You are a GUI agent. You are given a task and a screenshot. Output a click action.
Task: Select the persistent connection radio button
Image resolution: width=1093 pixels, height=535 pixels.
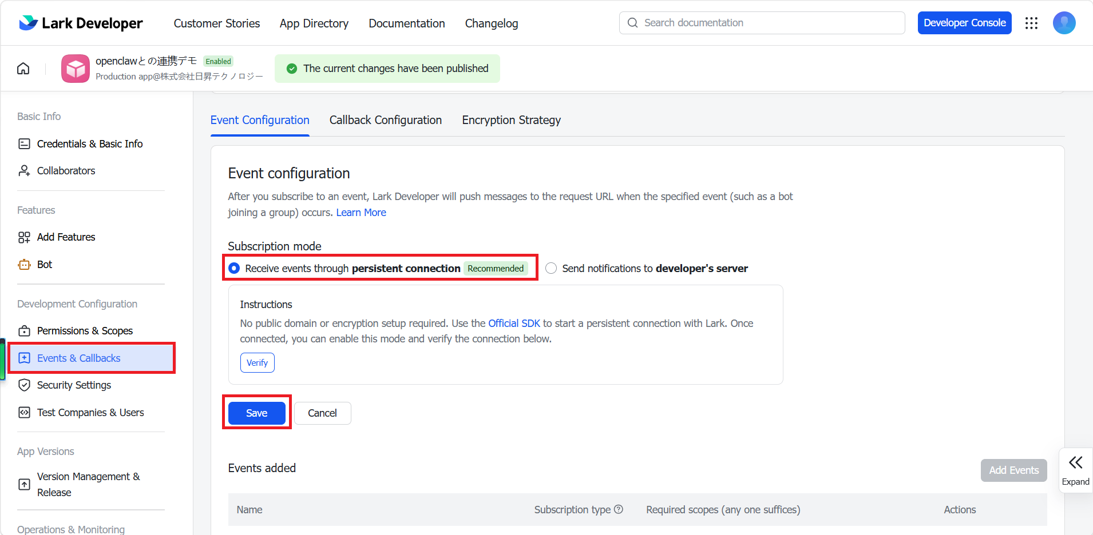click(234, 268)
